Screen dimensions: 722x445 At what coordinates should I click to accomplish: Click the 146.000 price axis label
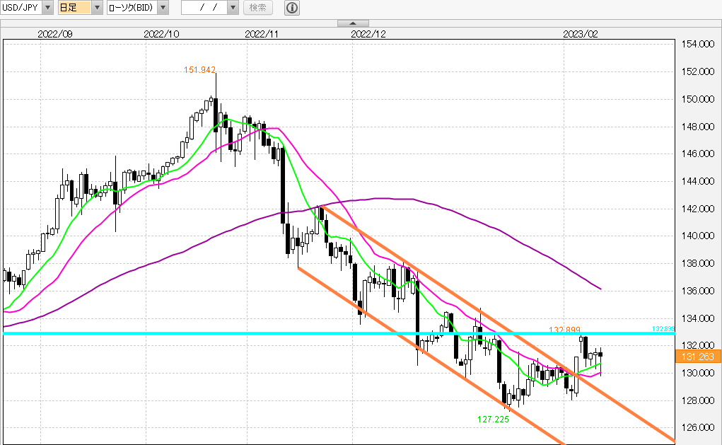pos(697,154)
